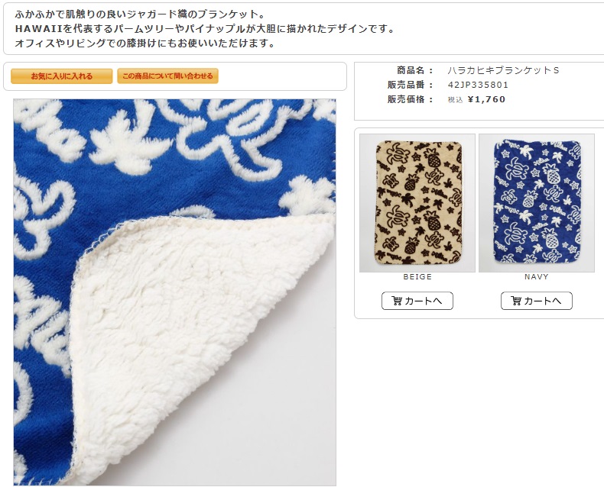This screenshot has height=487, width=604.
Task: Click the NAVY color label
Action: click(537, 277)
